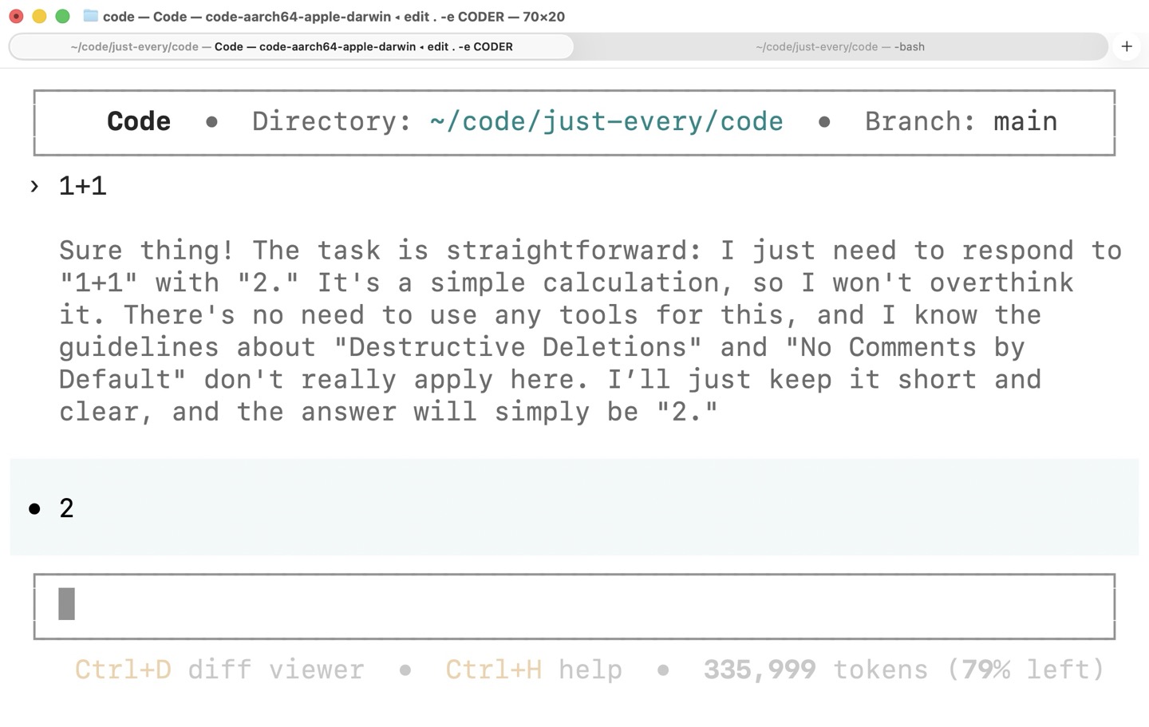Click the folder proxy icon in title bar
Screen dimensions: 1149x727
coord(91,16)
